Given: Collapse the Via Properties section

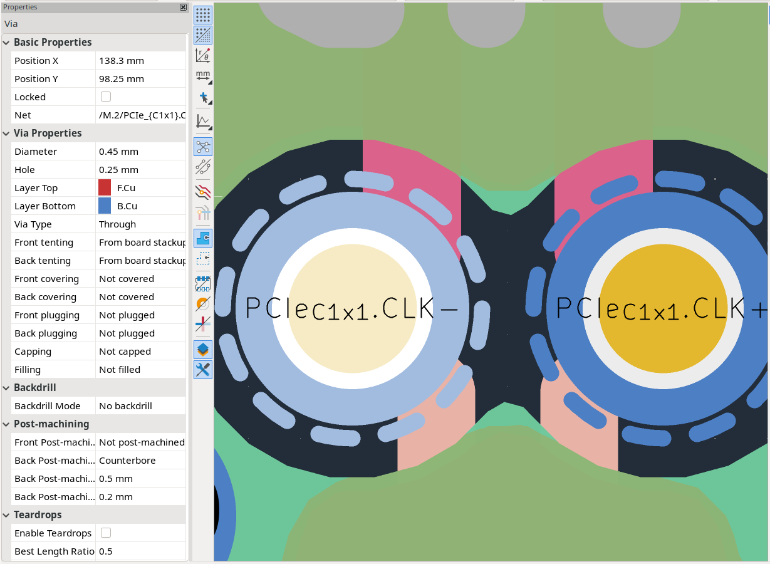Looking at the screenshot, I should pos(7,133).
